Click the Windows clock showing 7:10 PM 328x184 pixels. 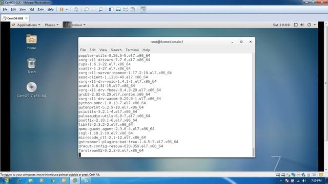pyautogui.click(x=316, y=180)
